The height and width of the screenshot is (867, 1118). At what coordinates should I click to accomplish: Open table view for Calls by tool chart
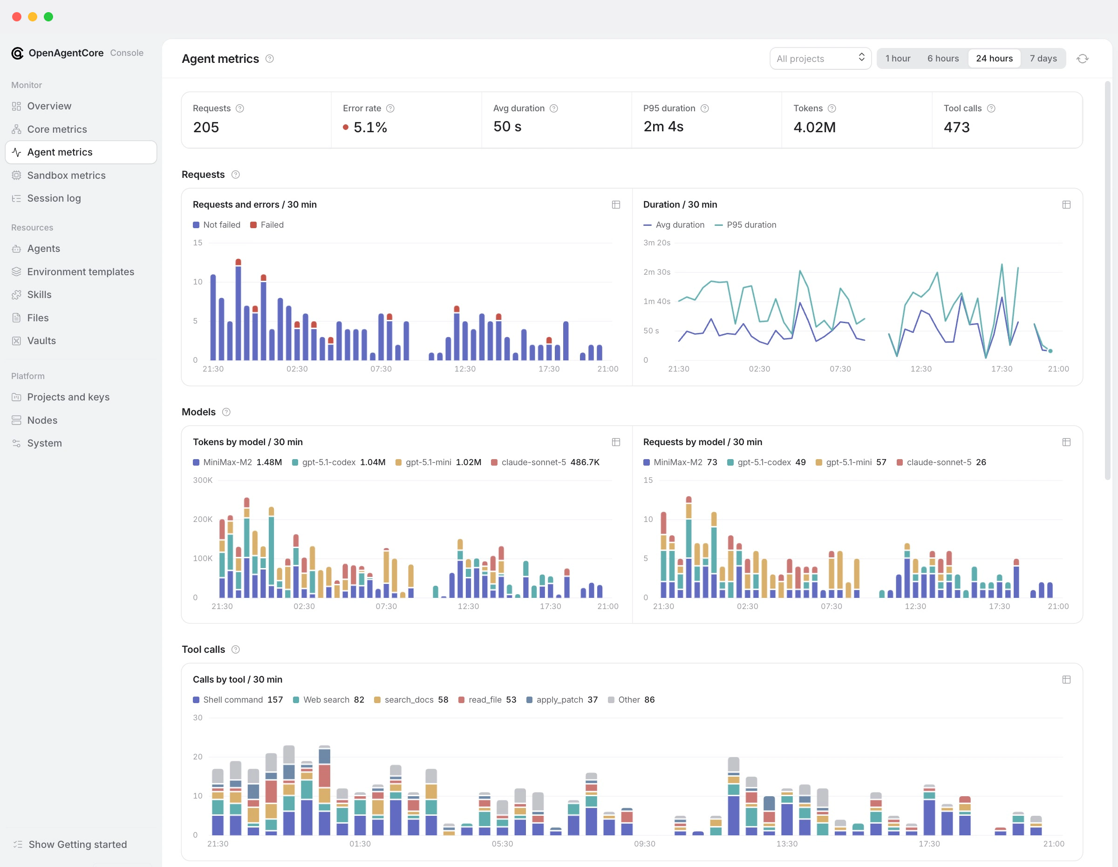pos(1066,680)
